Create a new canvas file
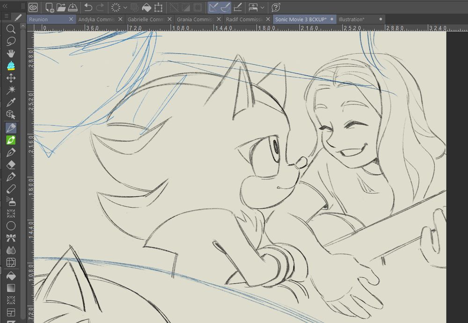The image size is (468, 323). click(49, 7)
